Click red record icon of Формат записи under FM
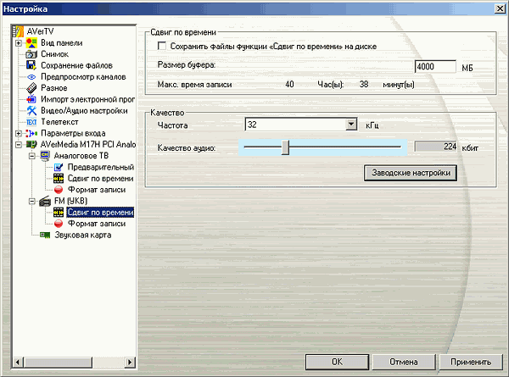 pyautogui.click(x=59, y=224)
